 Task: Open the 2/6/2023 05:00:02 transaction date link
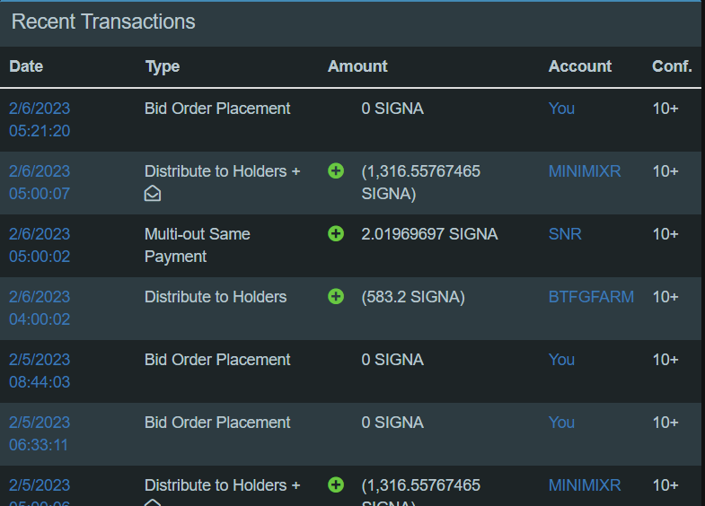tap(40, 246)
